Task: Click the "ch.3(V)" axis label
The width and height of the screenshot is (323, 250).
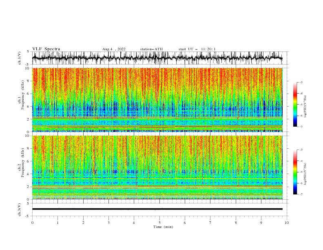Action: point(19,210)
